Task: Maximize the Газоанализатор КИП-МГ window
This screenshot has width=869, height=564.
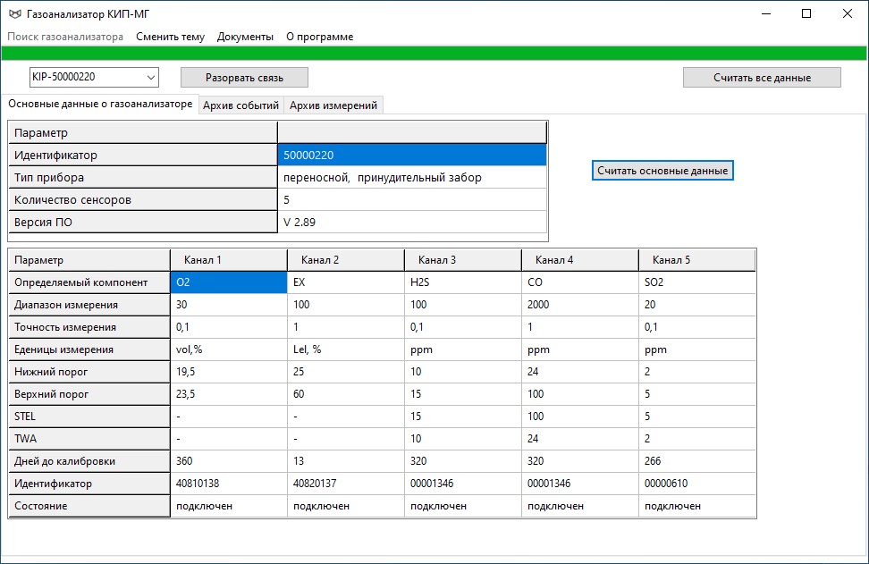Action: click(x=806, y=13)
